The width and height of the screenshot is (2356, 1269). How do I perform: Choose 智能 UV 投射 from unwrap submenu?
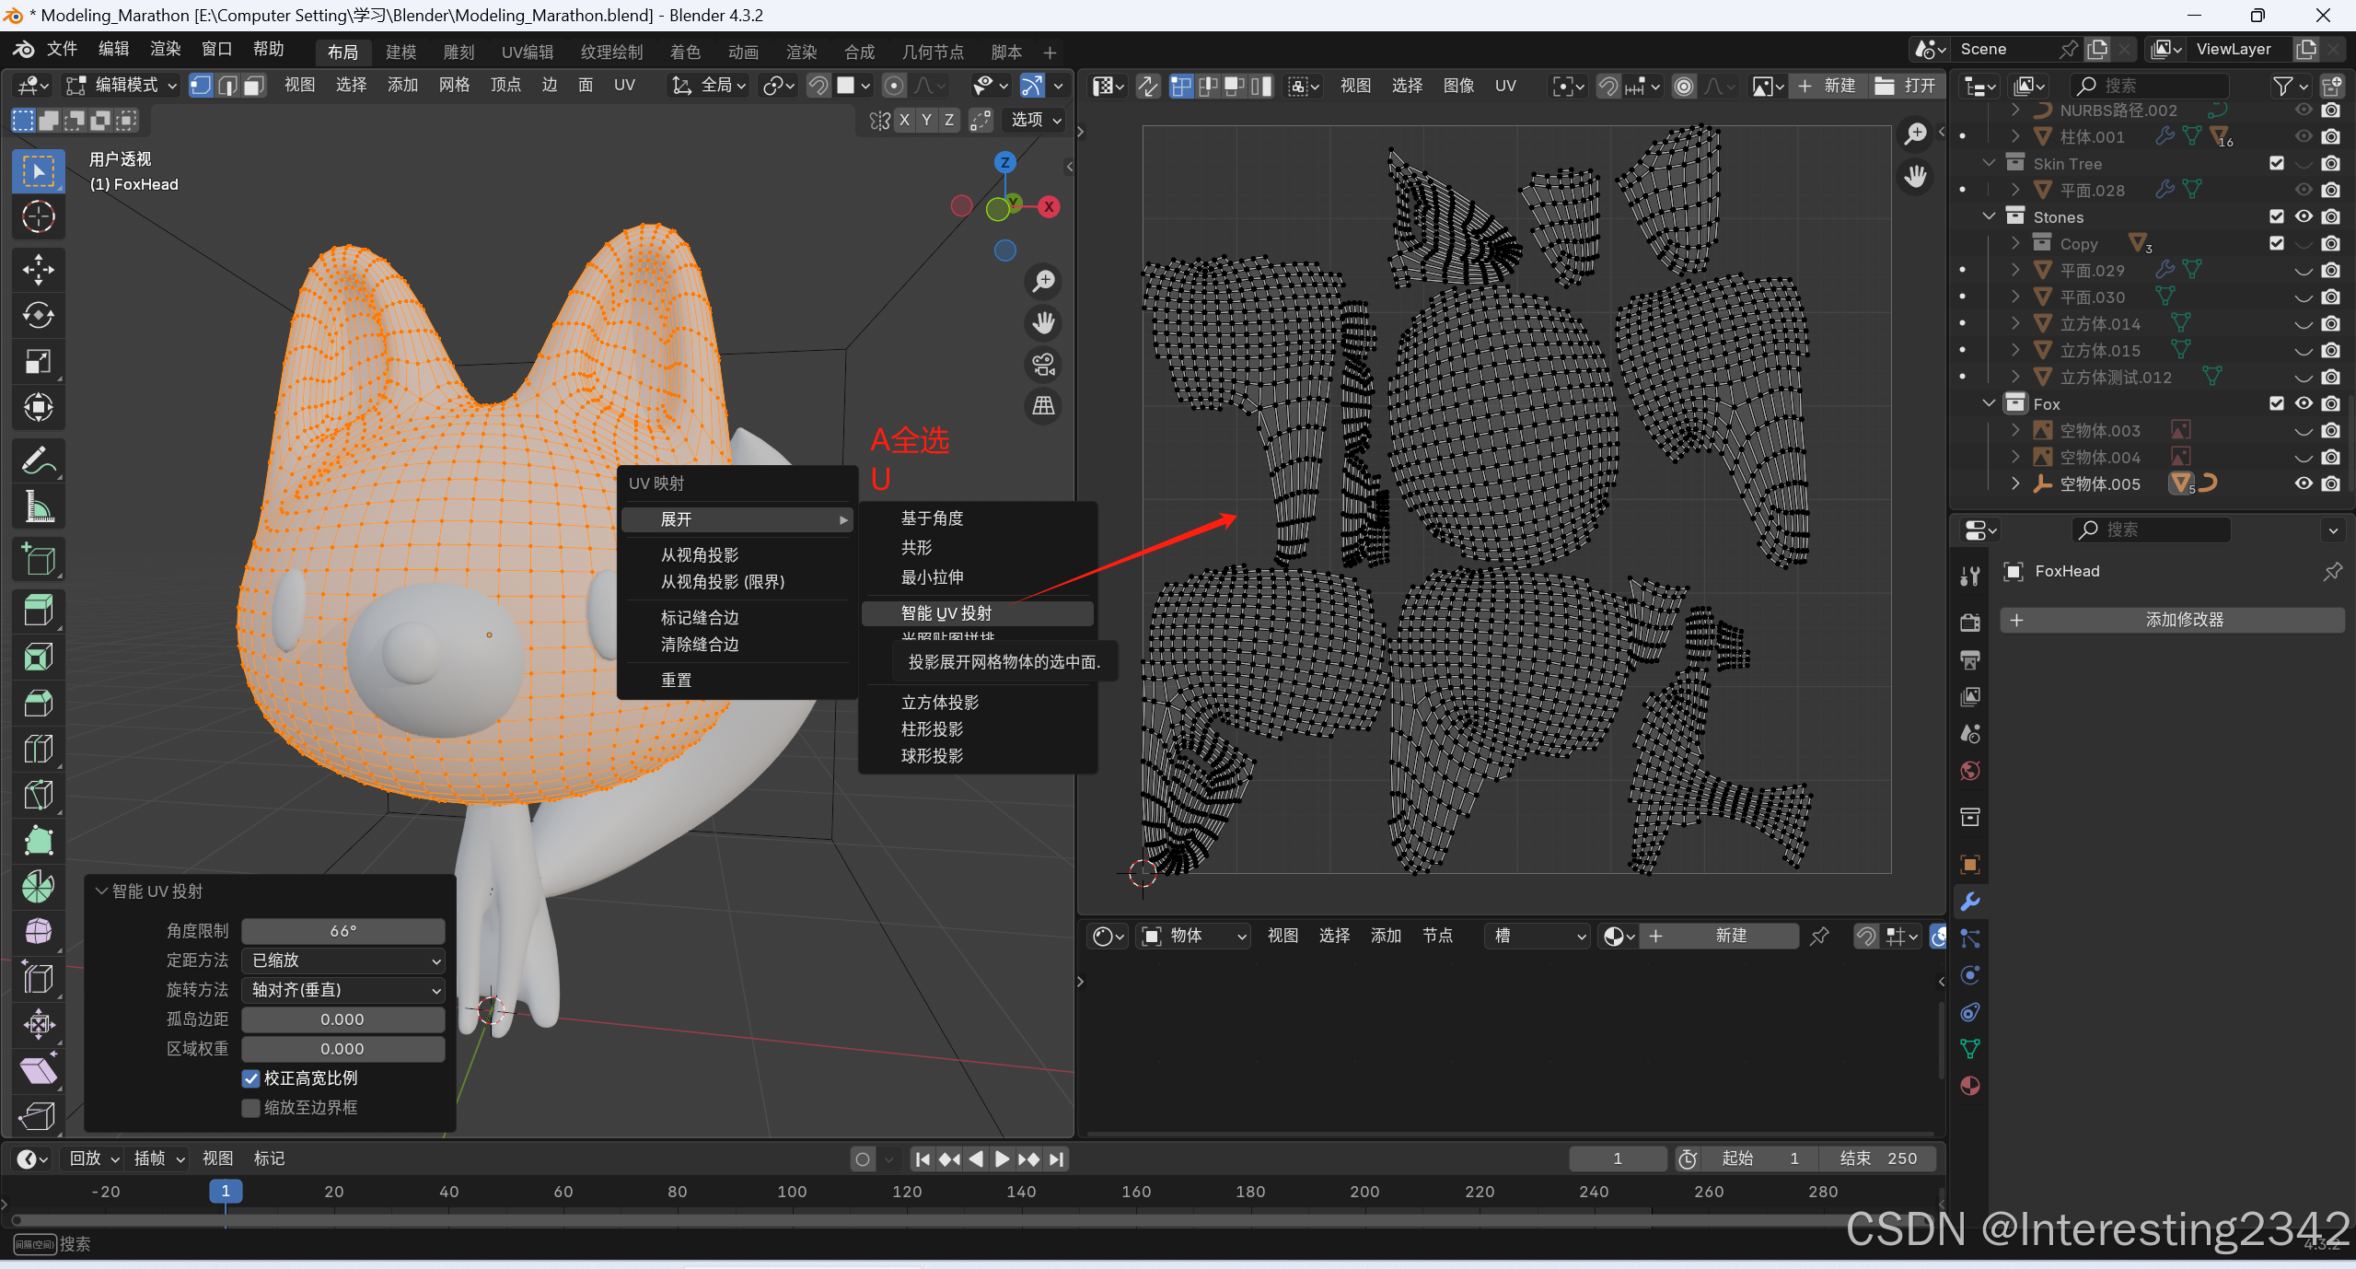tap(946, 613)
